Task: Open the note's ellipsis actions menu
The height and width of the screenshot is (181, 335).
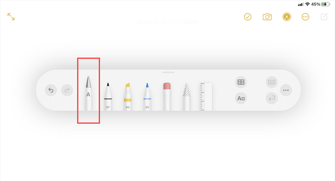Action: point(305,17)
